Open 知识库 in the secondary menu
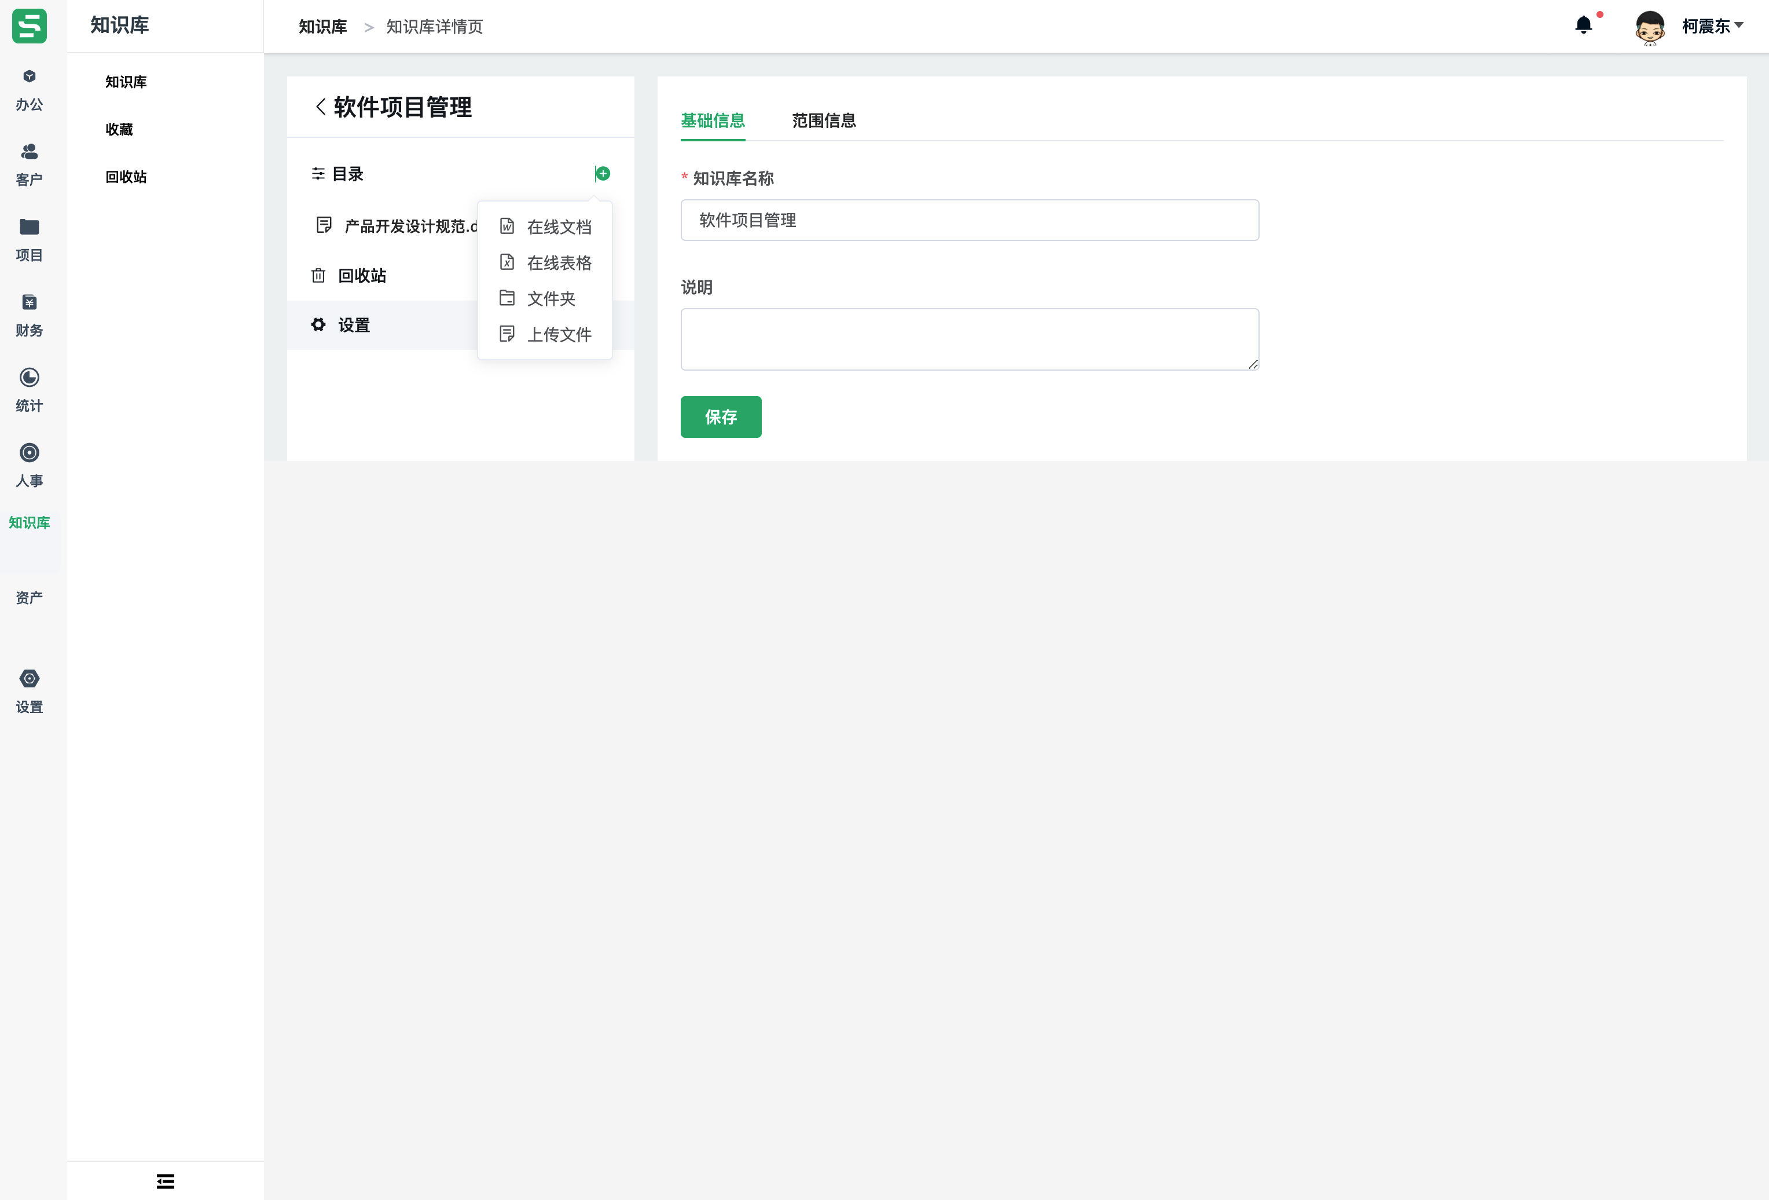 coord(126,82)
